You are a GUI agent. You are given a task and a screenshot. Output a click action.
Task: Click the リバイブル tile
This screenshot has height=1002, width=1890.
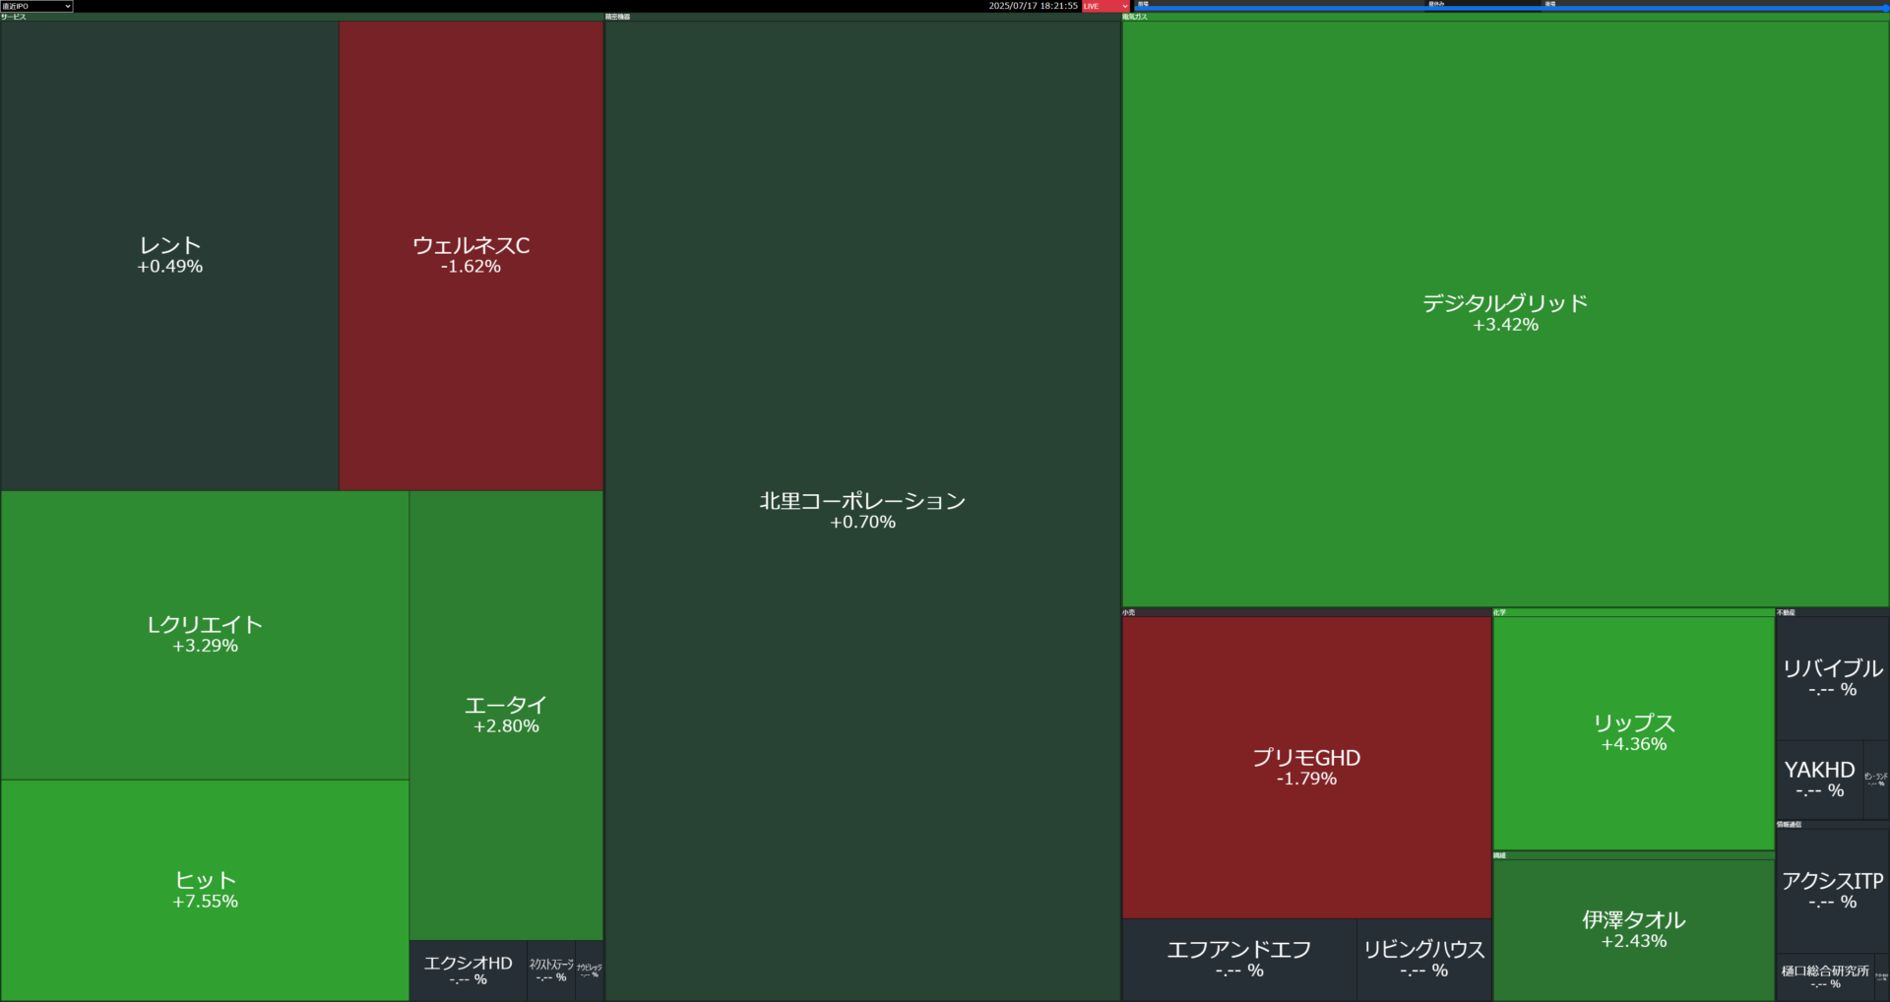point(1833,678)
